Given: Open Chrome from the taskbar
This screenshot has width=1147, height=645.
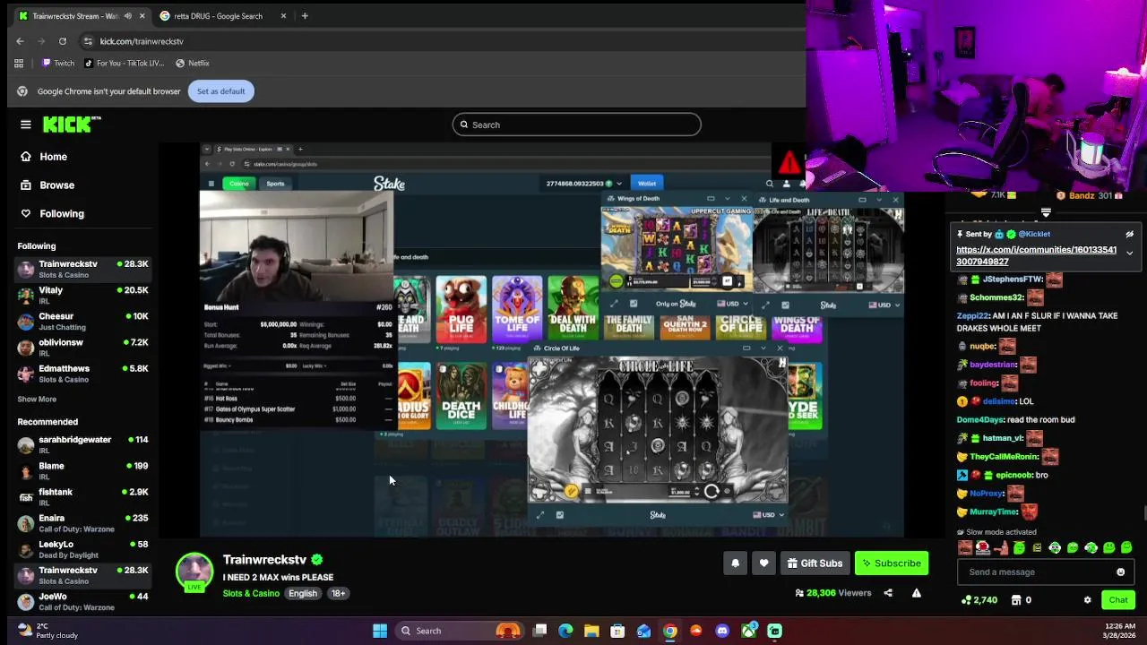Looking at the screenshot, I should (x=669, y=631).
